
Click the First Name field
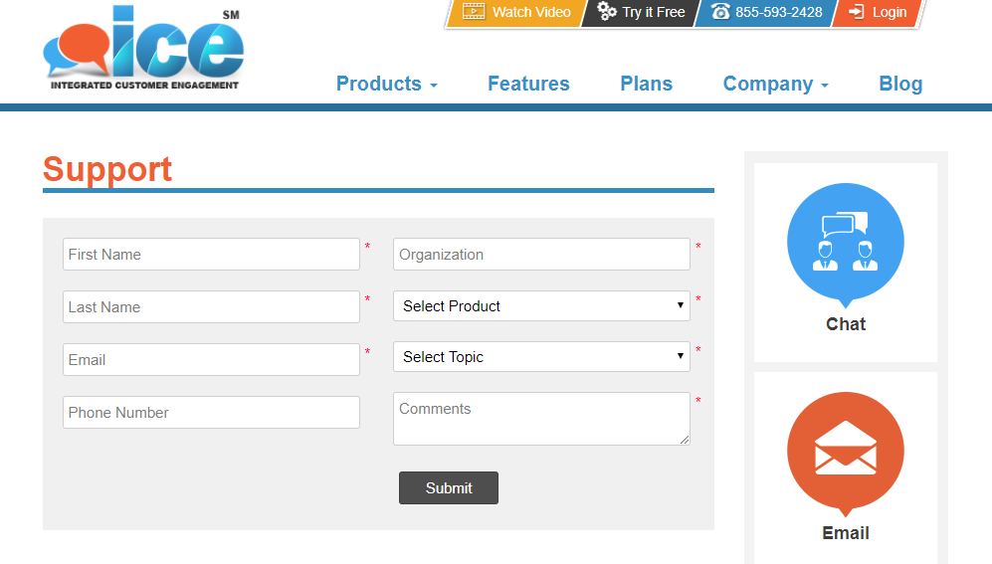point(211,255)
